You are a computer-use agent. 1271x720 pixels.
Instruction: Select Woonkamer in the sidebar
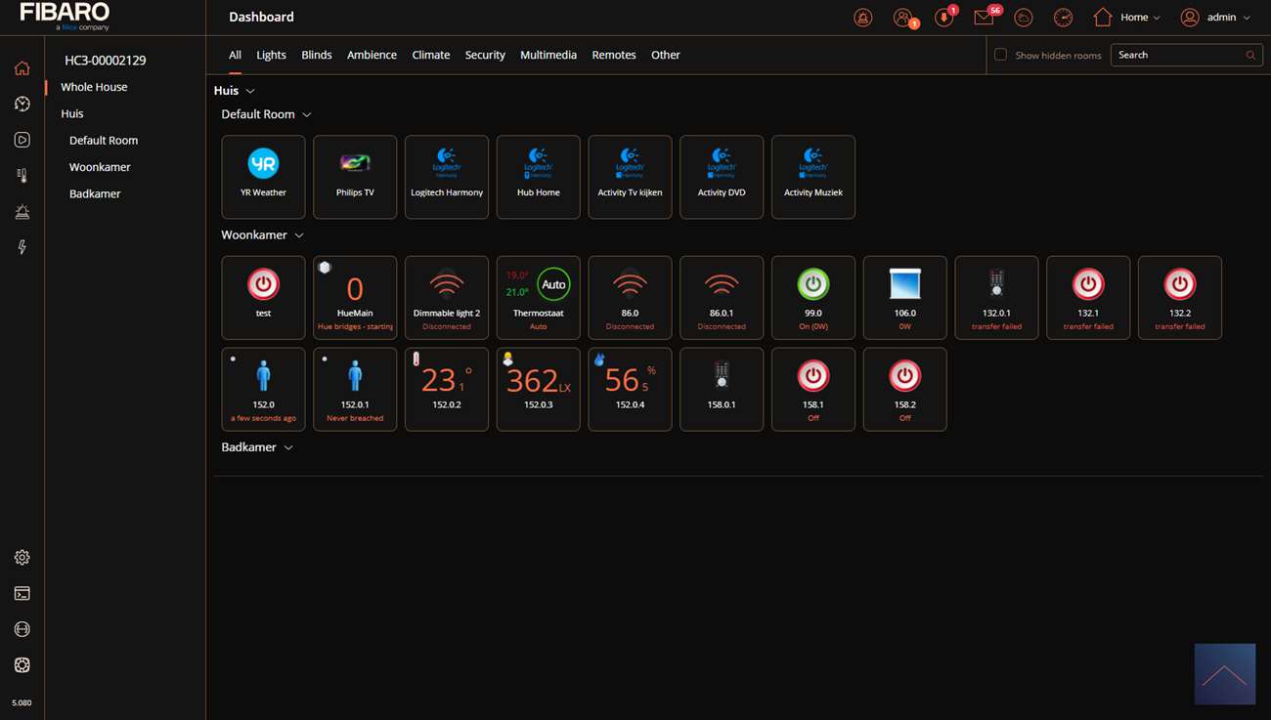[100, 167]
